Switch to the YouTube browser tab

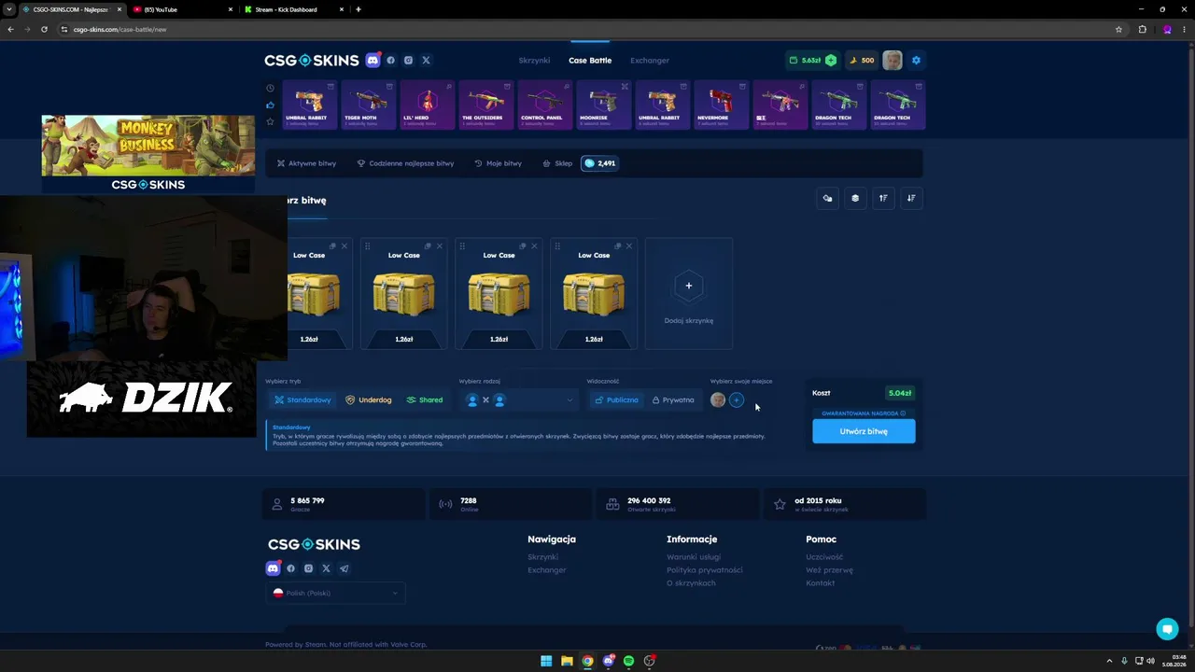pyautogui.click(x=181, y=9)
